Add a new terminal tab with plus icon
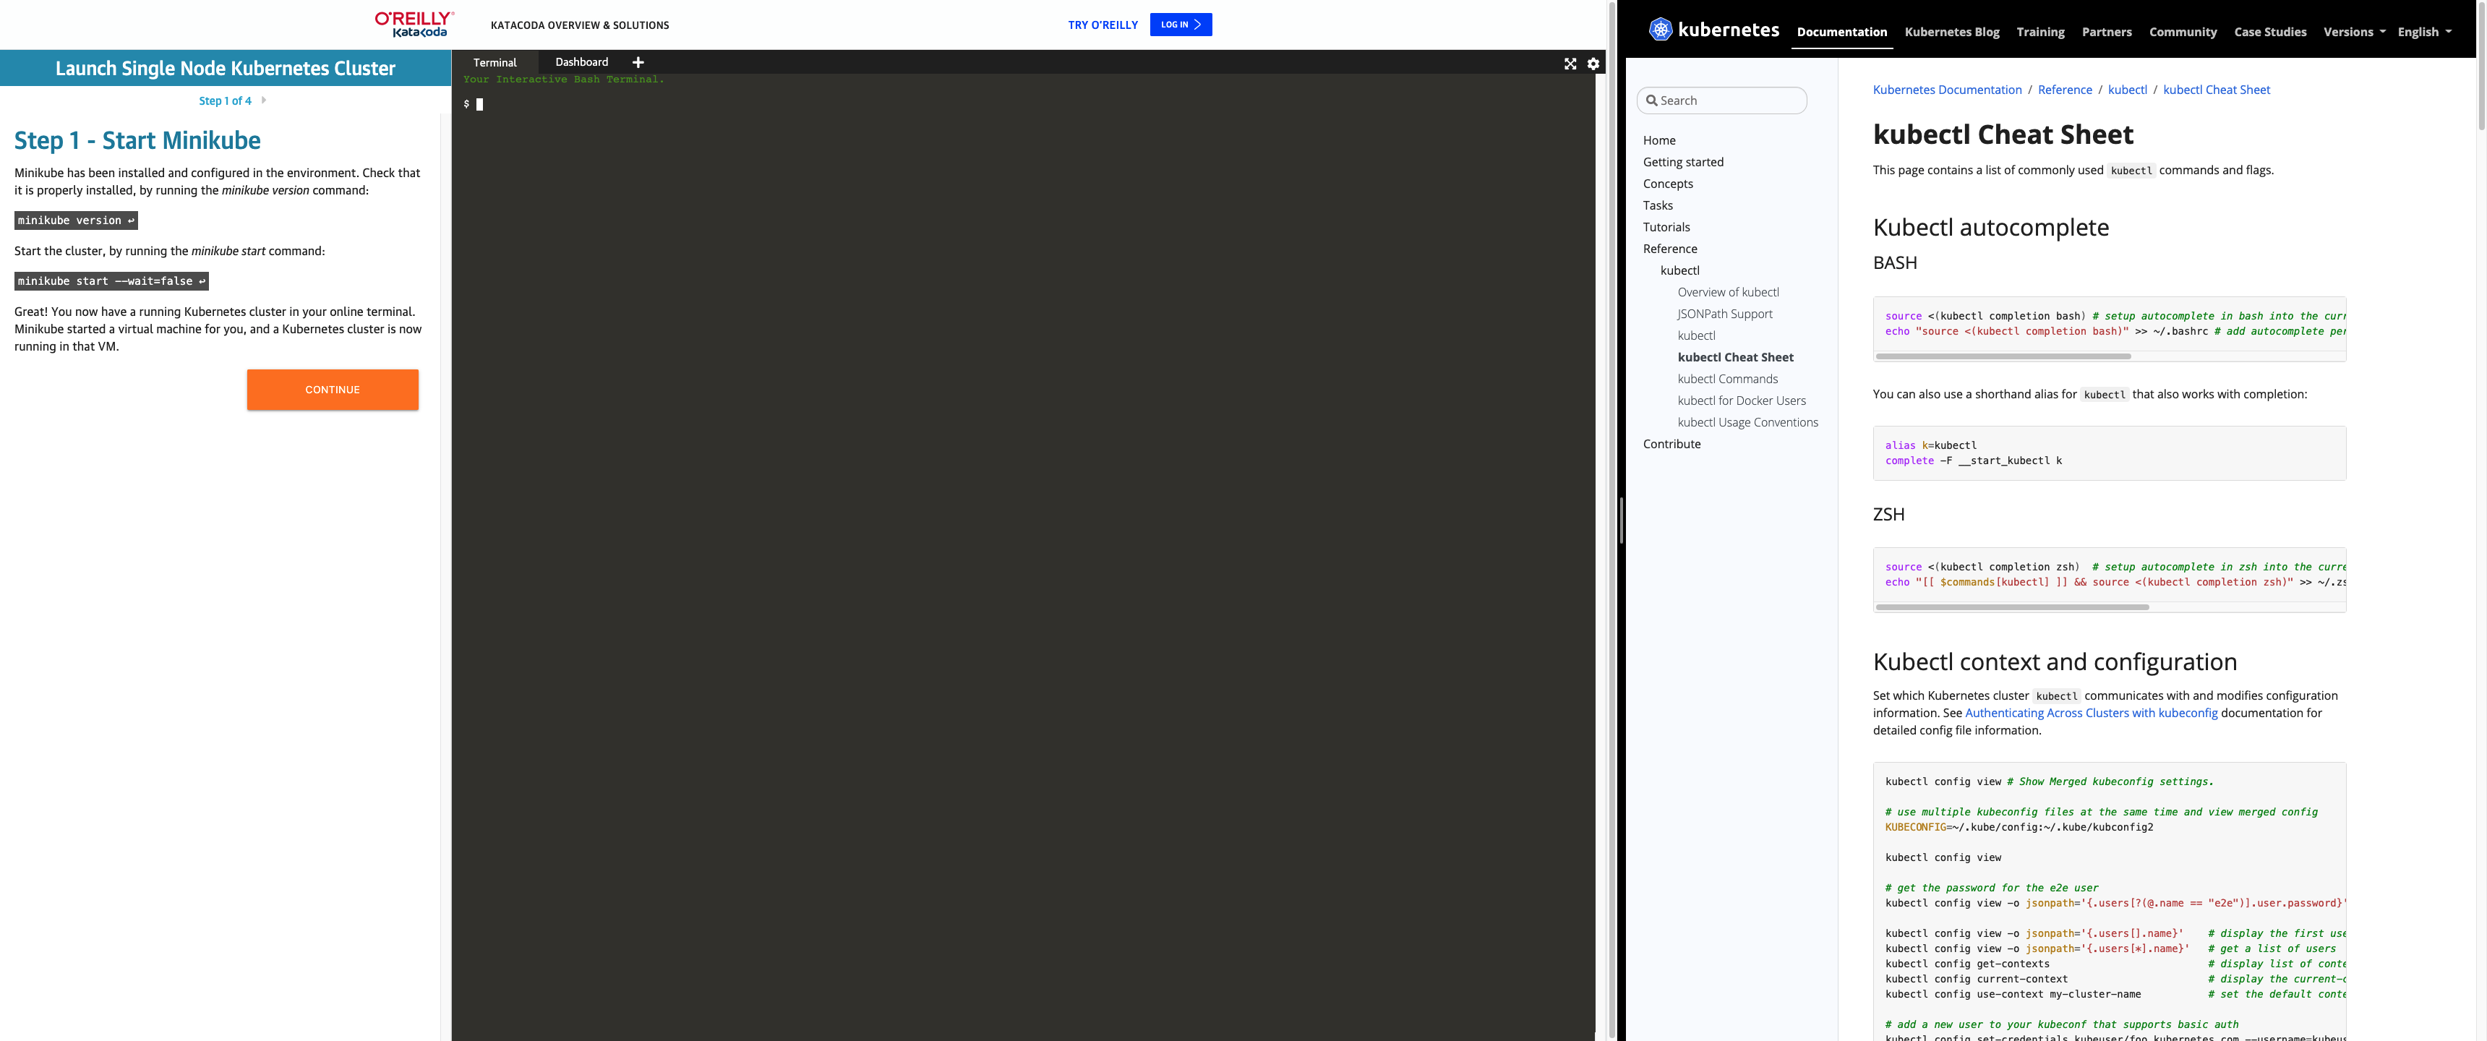This screenshot has width=2487, height=1041. pyautogui.click(x=638, y=61)
